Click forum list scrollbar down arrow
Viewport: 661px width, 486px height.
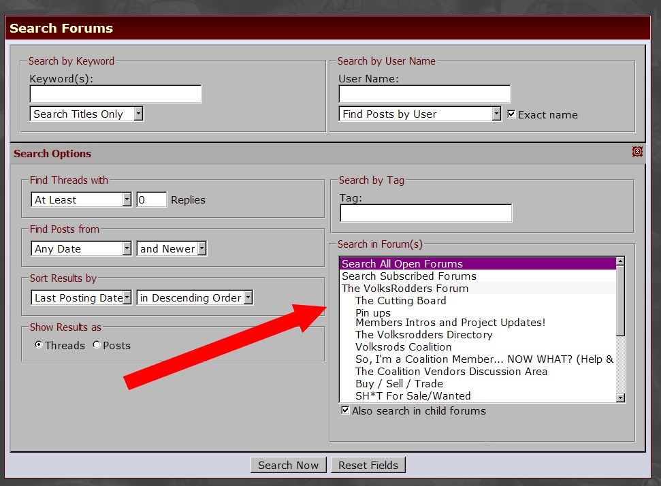click(x=620, y=398)
